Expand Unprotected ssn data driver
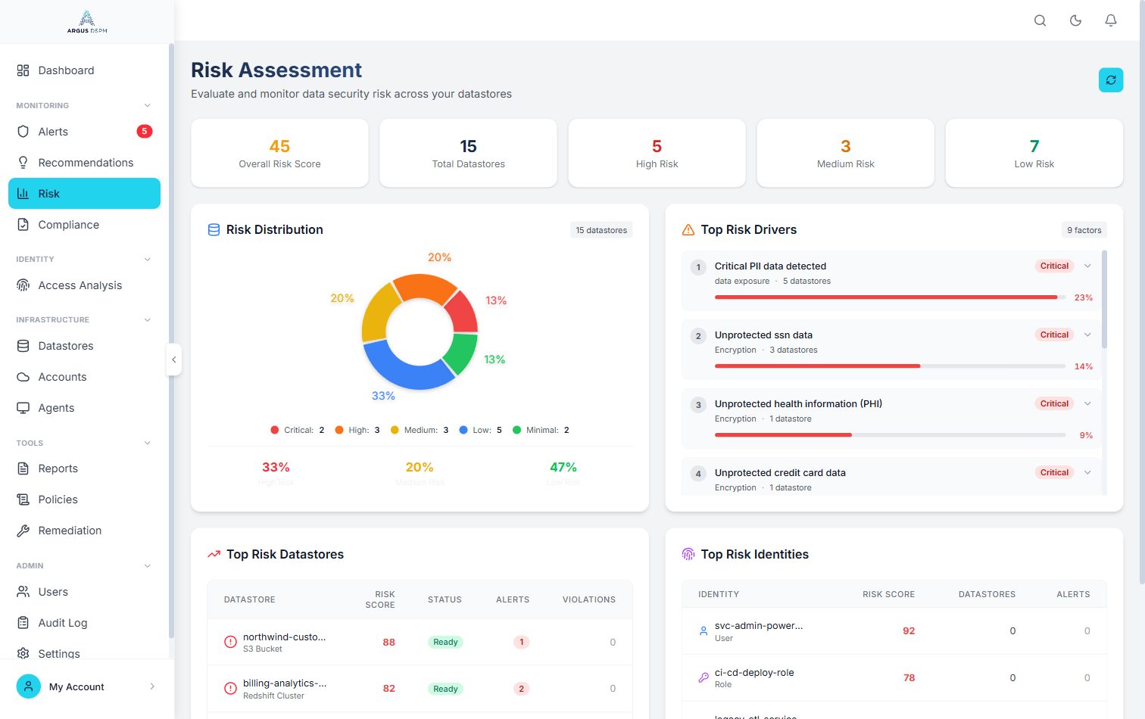The width and height of the screenshot is (1145, 719). coord(1087,335)
